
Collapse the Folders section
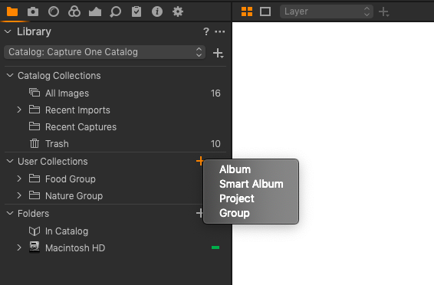(x=10, y=213)
